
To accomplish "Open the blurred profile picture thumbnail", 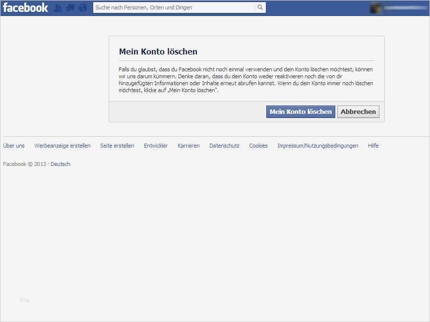I will 376,8.
